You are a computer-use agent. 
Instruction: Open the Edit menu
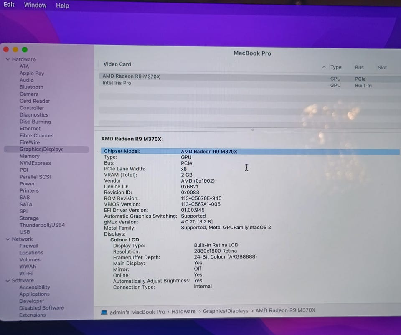point(9,5)
